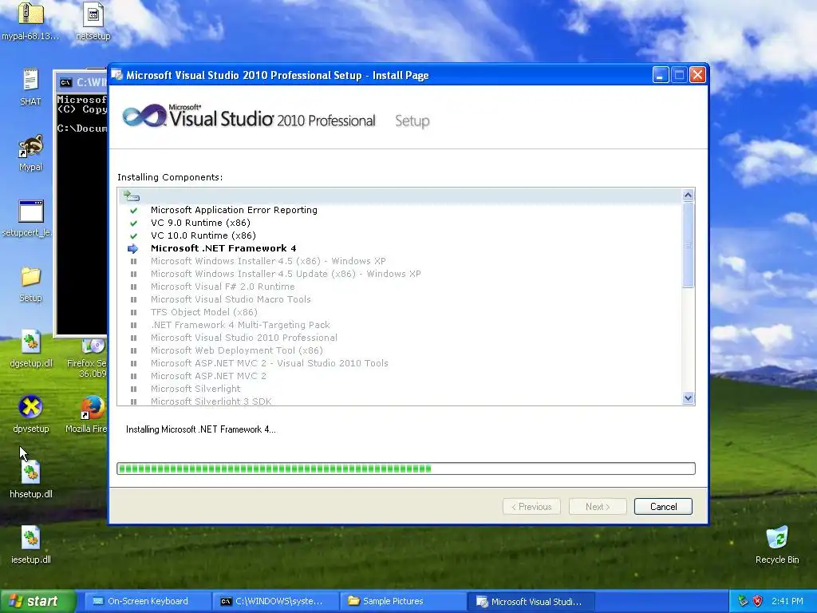Select the iesetup.dll file icon
817x613 pixels.
31,539
